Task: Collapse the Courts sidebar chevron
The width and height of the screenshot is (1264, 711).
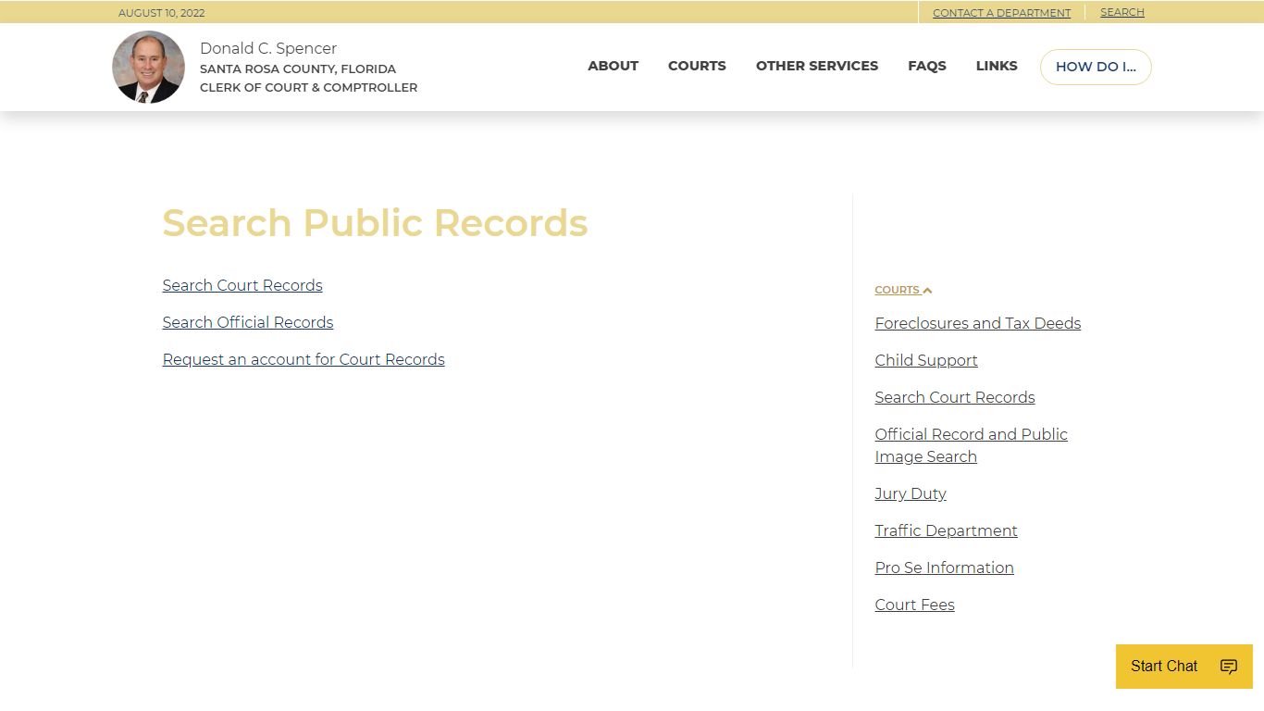Action: point(927,291)
